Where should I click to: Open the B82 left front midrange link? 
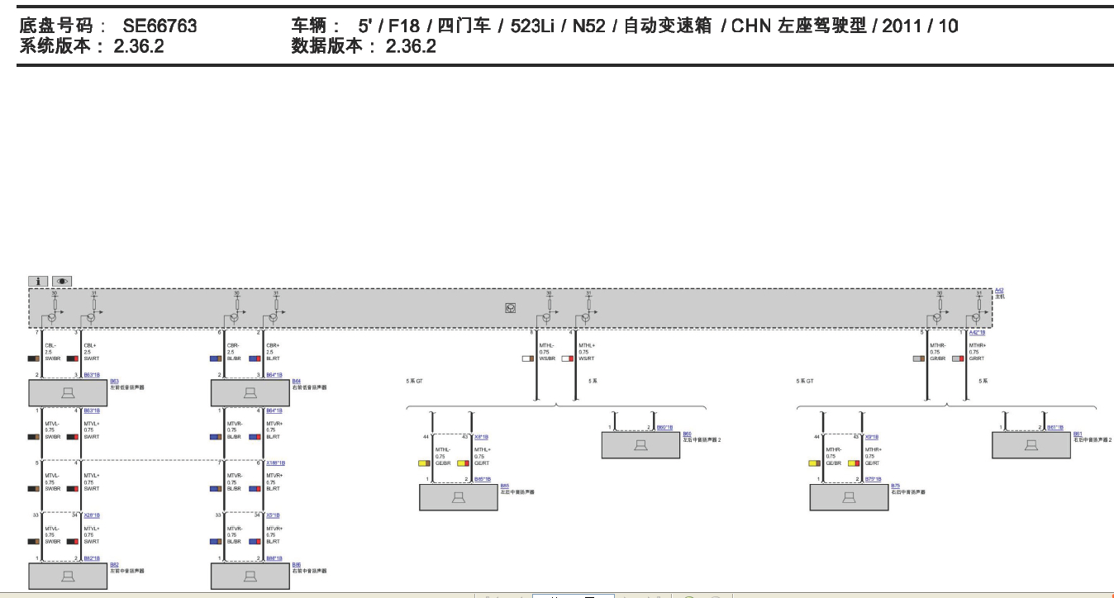click(x=114, y=564)
